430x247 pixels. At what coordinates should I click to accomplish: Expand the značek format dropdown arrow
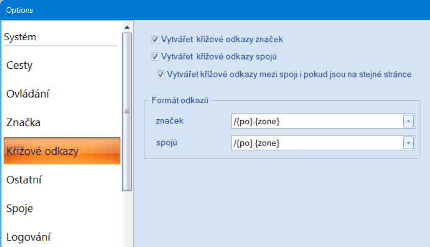409,121
